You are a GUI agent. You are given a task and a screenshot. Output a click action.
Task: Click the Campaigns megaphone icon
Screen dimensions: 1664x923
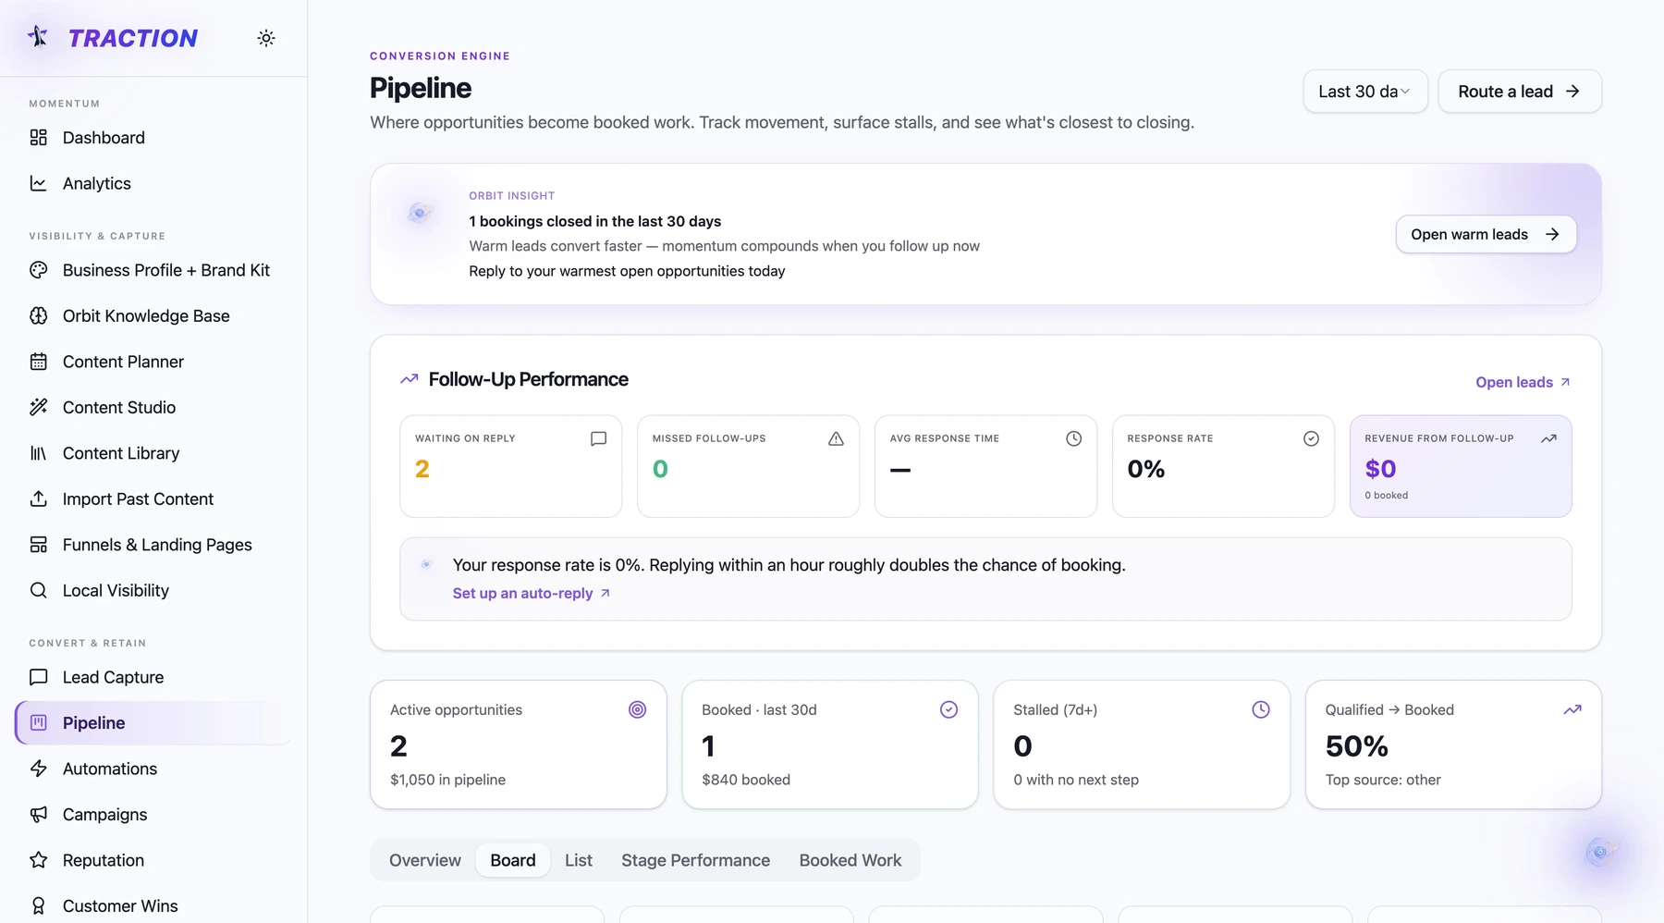tap(38, 814)
